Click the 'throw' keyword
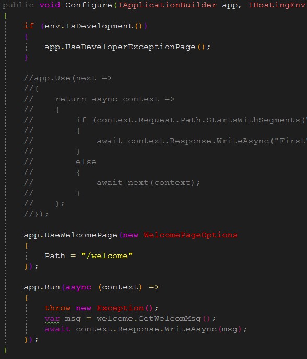307x359 pixels. click(57, 308)
